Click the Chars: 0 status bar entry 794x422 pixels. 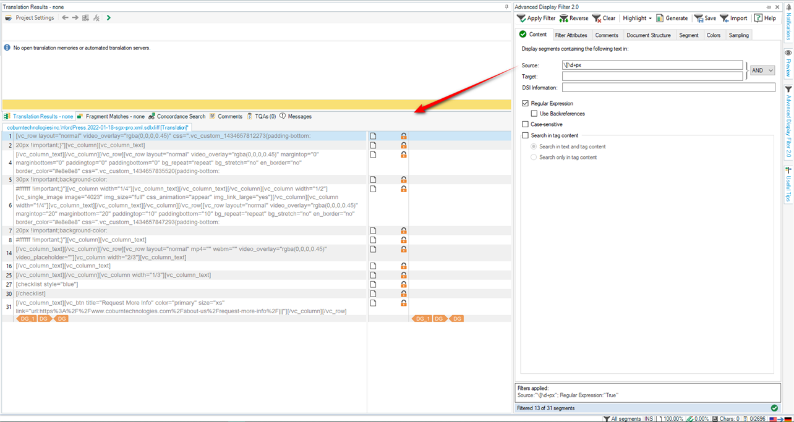pos(725,418)
